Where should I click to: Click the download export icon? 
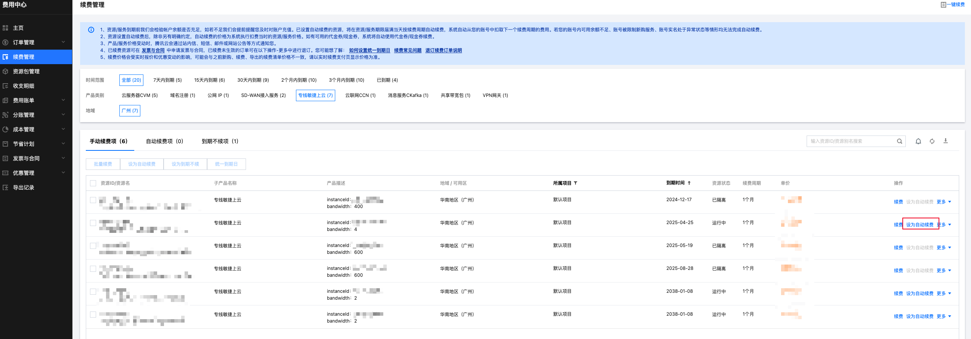point(945,141)
